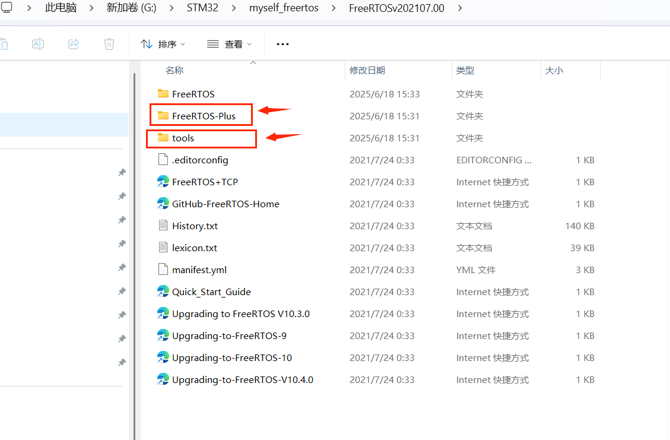This screenshot has width=670, height=440.
Task: Click Upgrading-to-FreeRTOS-V10.4.0 shortcut icon
Action: tap(163, 379)
